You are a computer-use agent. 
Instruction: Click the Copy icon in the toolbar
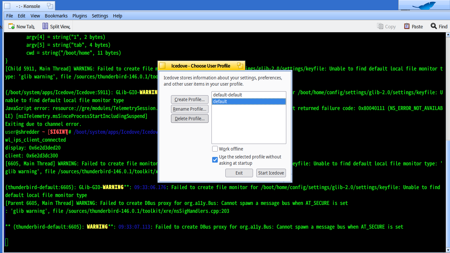380,26
